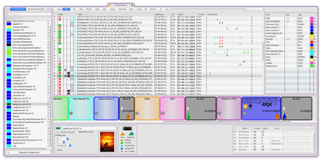
Task: Open the Type dropdown for DOLBY row
Action: 291,39
